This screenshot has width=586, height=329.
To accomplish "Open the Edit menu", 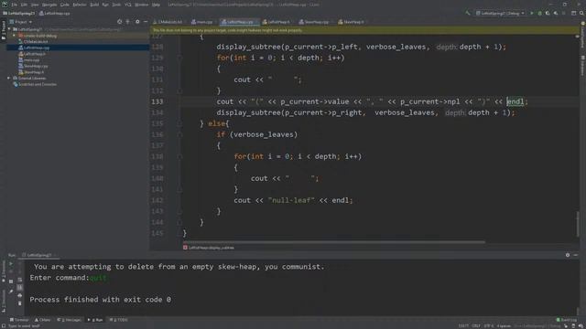I will 24,5.
